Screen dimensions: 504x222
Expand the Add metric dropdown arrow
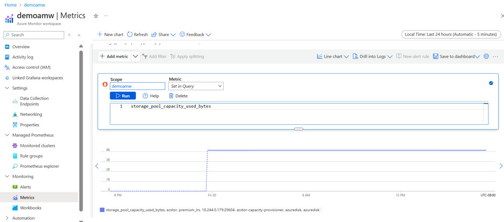click(x=135, y=56)
